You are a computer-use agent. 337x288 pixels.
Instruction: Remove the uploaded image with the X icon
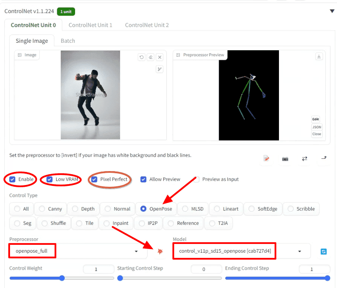(160, 57)
